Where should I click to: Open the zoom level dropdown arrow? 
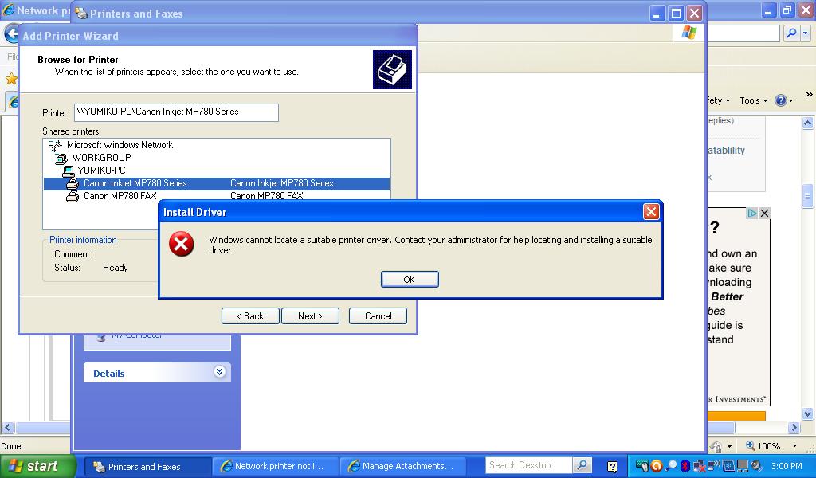(794, 446)
